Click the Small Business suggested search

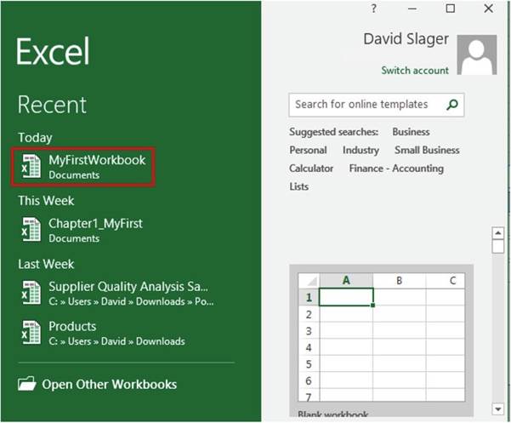click(427, 150)
